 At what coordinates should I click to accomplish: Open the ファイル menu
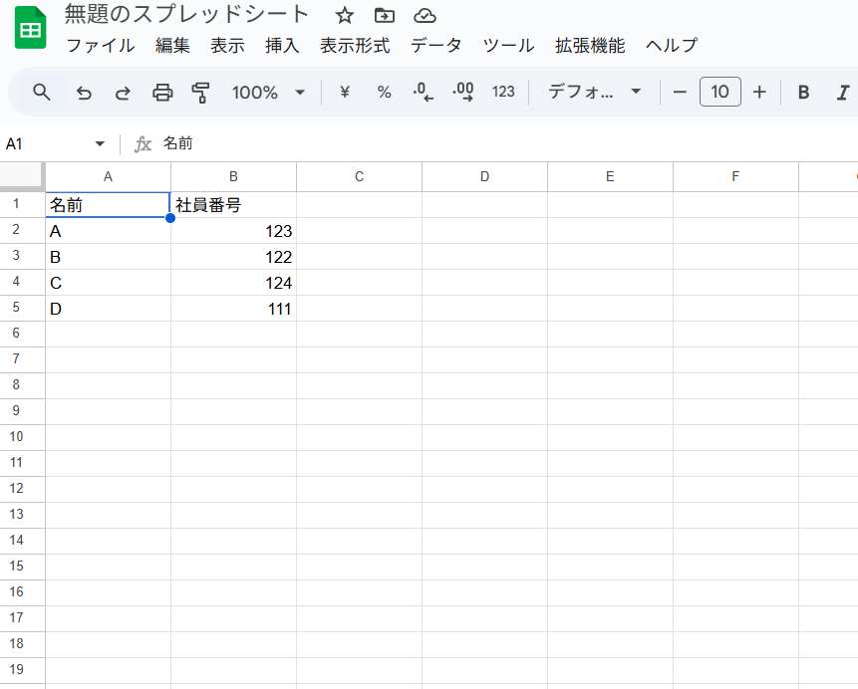[100, 46]
